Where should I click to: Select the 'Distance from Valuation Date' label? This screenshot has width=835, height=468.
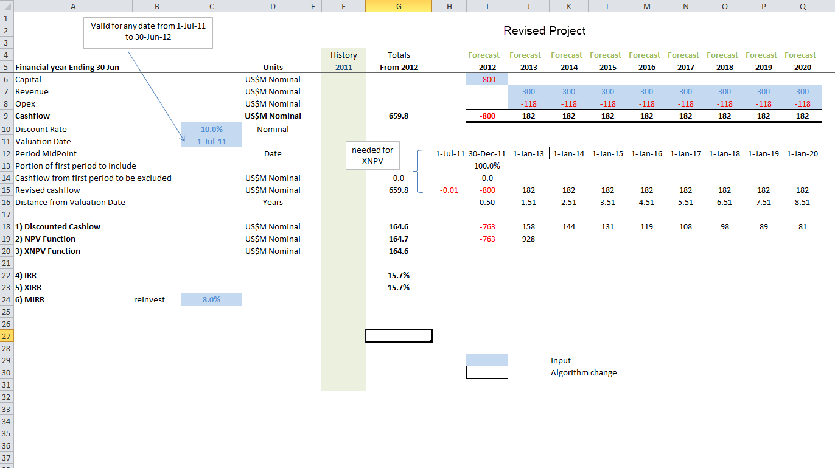(70, 202)
